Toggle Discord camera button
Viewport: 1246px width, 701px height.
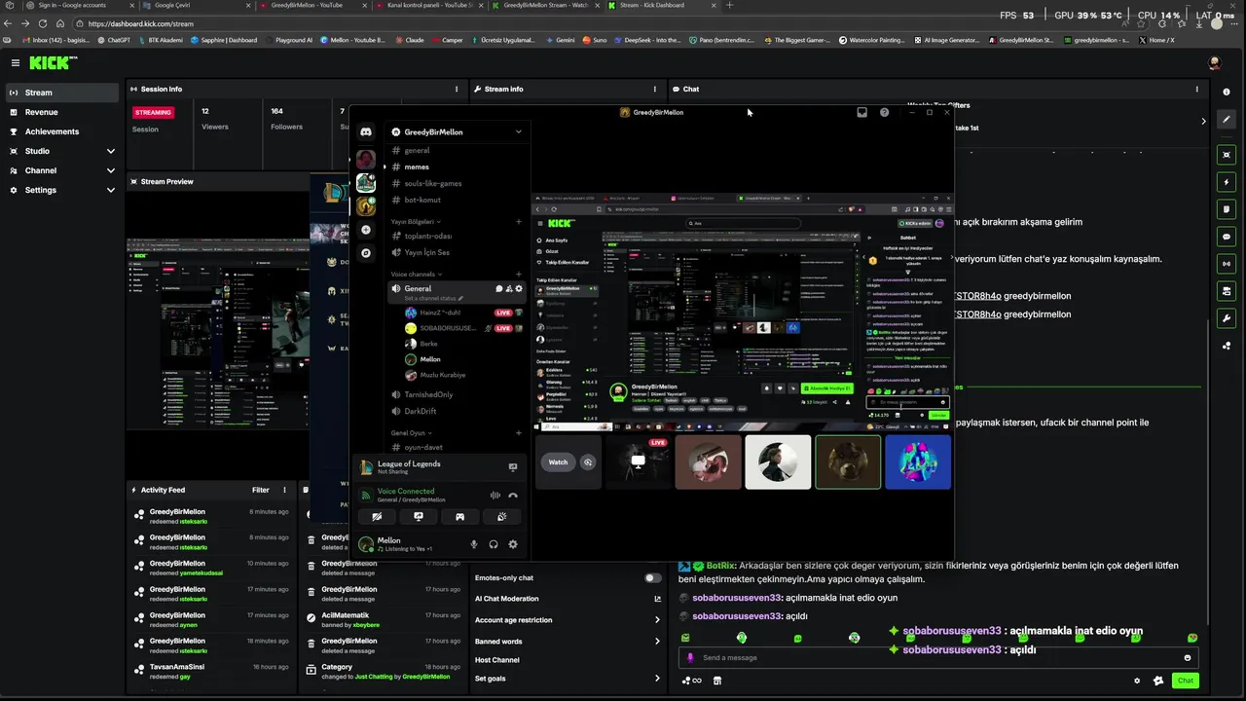[x=377, y=517]
